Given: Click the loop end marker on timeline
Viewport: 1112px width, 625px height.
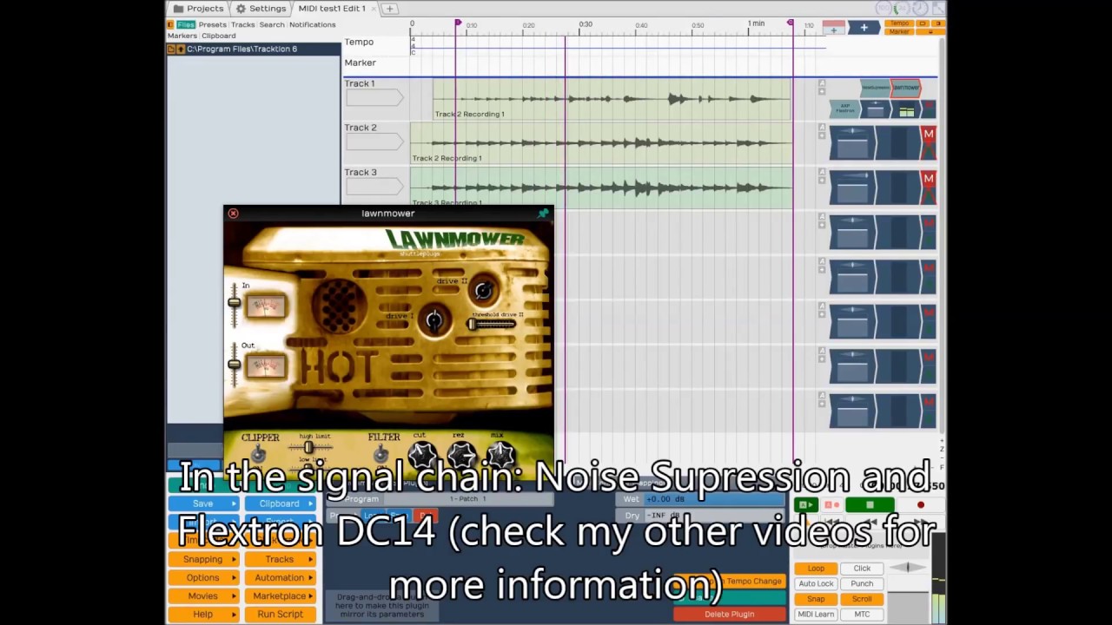Looking at the screenshot, I should [x=791, y=23].
